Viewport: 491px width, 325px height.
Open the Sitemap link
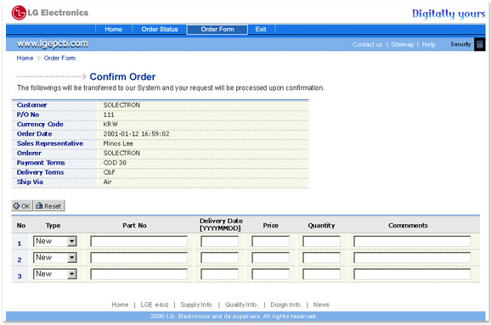403,44
